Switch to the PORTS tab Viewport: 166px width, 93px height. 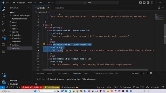[x=87, y=73]
